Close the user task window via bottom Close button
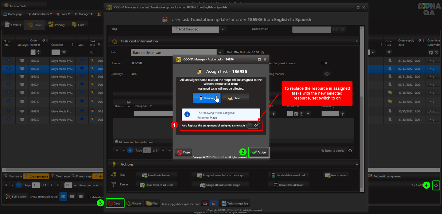 point(115,203)
